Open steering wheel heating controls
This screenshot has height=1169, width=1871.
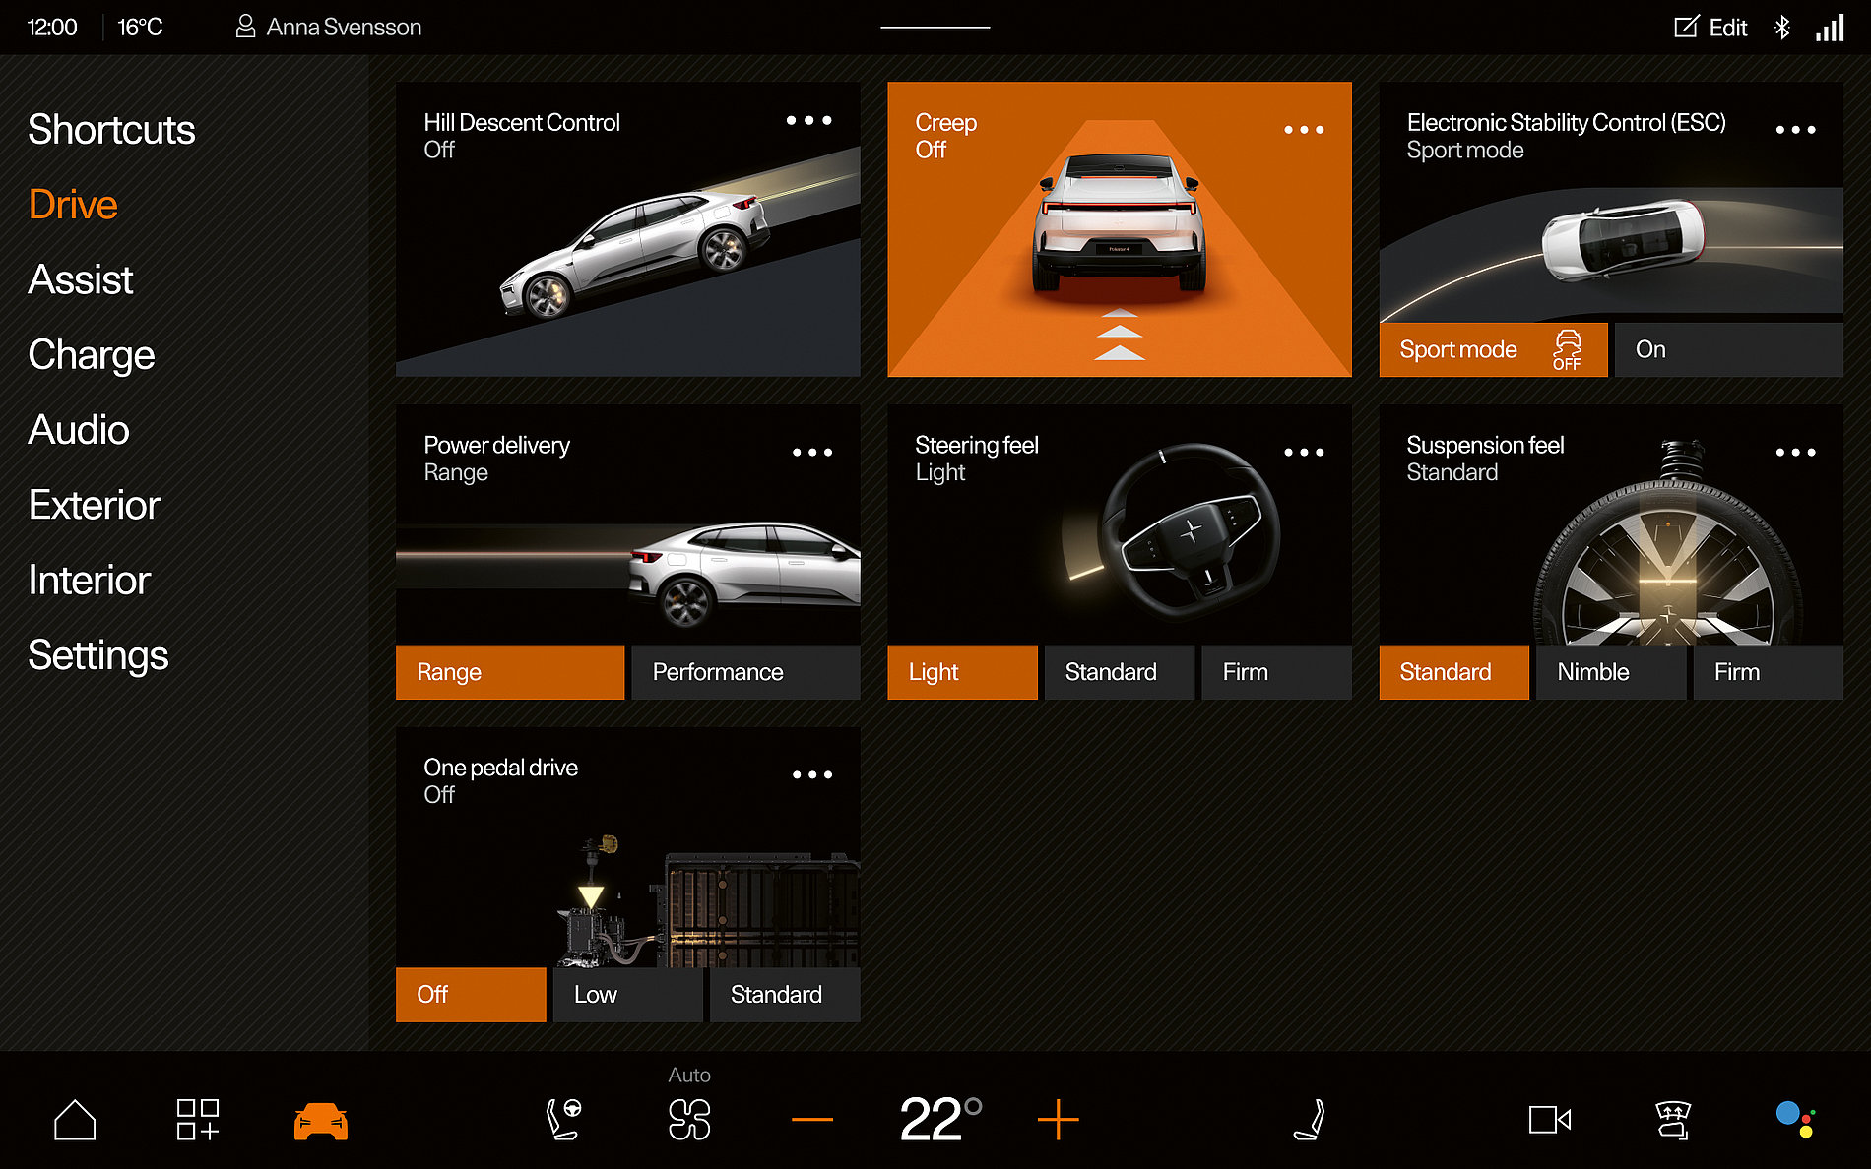566,1119
